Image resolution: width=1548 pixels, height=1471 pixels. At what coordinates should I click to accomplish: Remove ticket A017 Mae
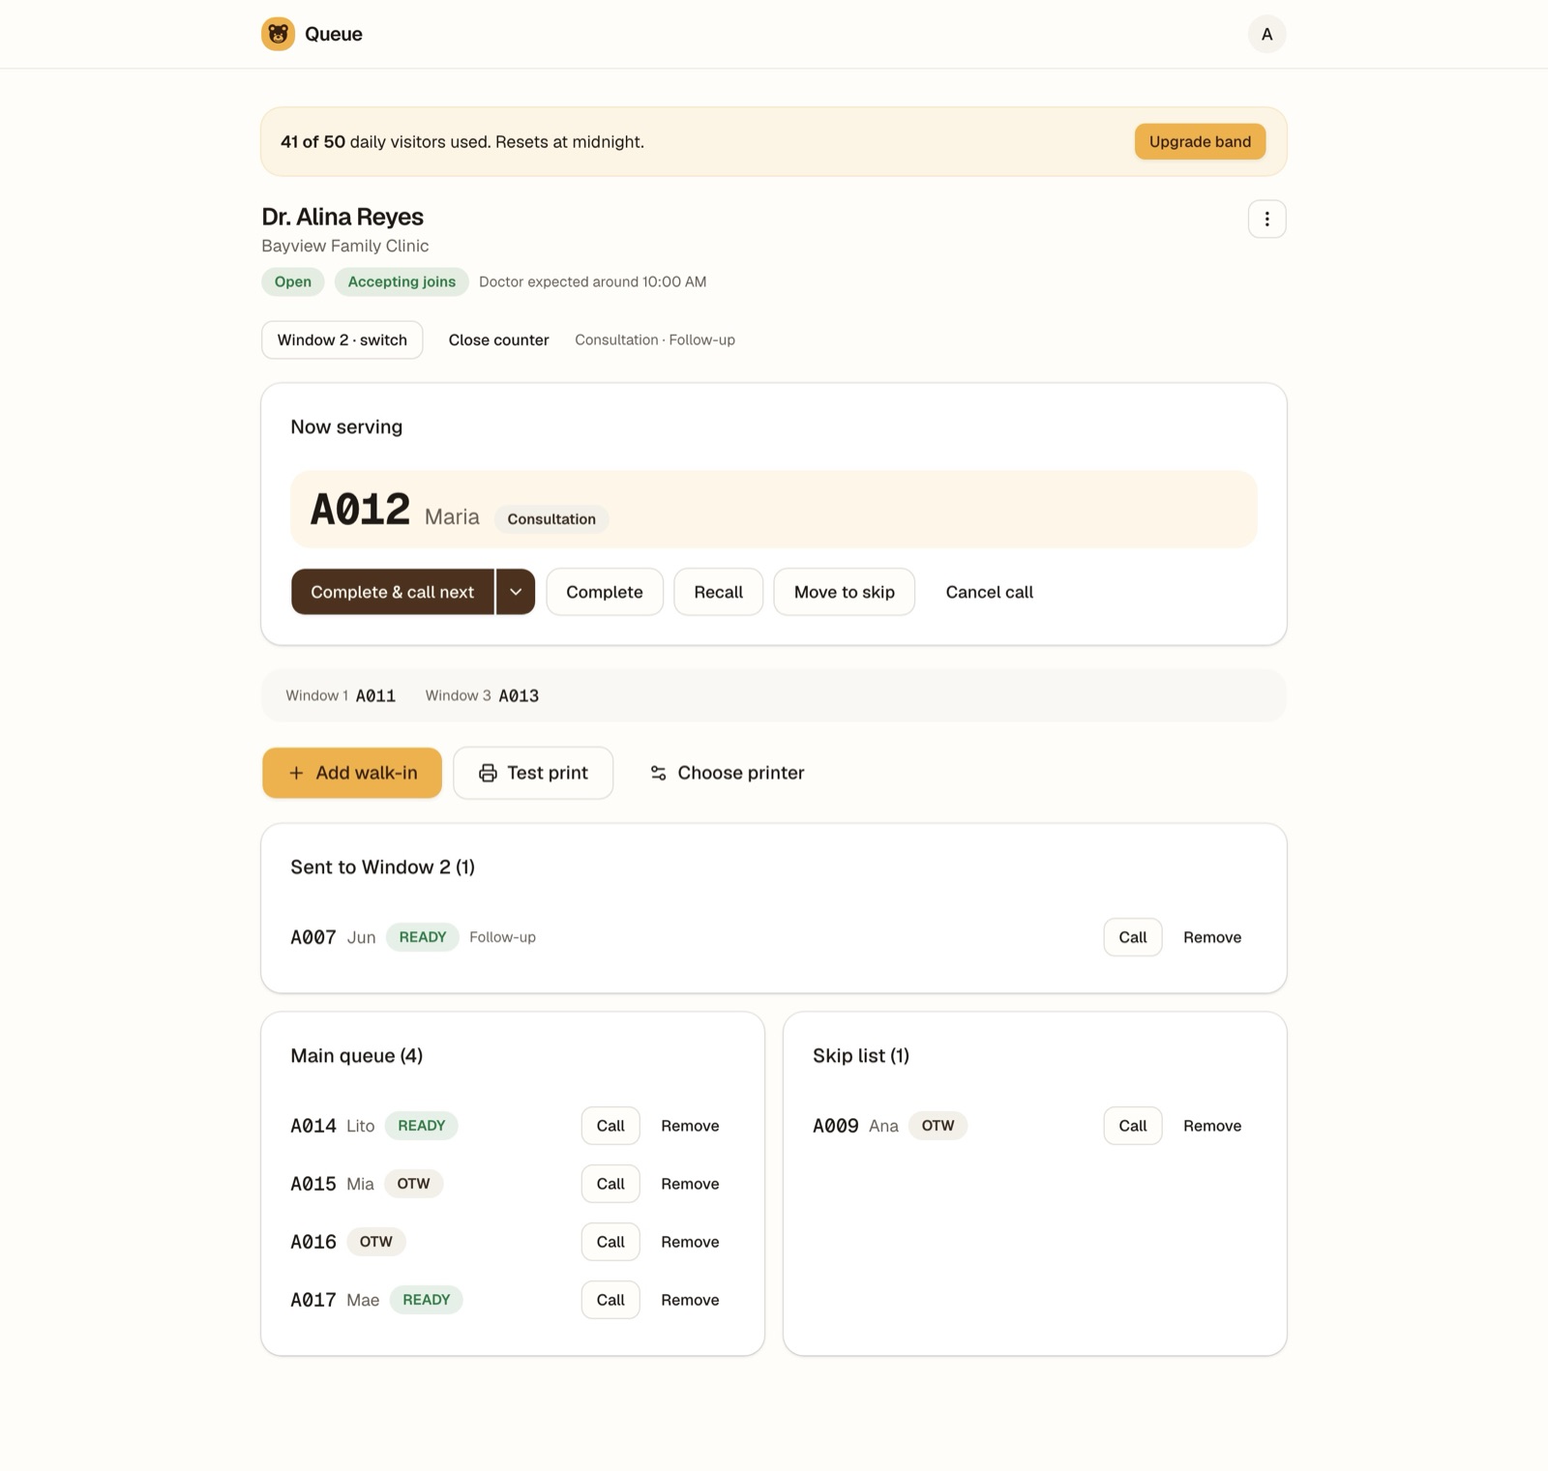tap(690, 1300)
